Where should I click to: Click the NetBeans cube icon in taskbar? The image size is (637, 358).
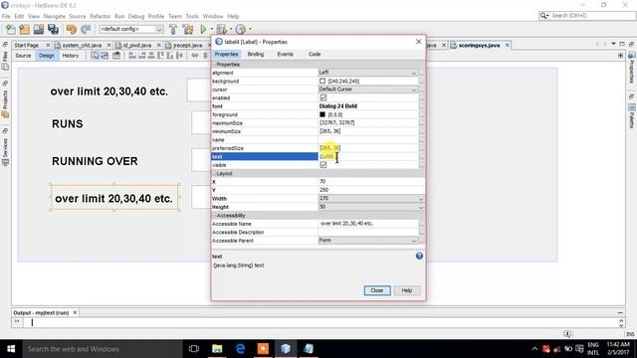pyautogui.click(x=286, y=349)
